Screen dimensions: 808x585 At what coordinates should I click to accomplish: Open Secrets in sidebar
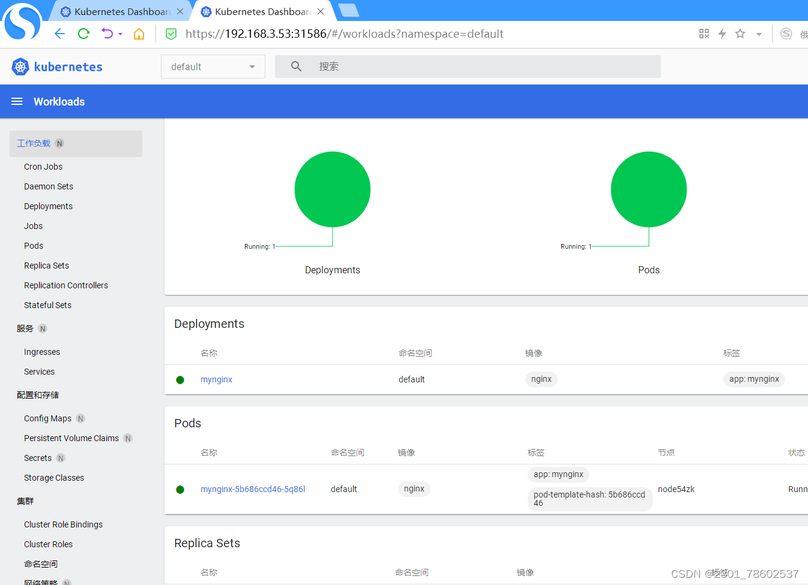38,458
